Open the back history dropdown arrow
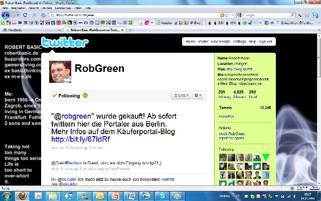This screenshot has height=201, width=321. pos(18,15)
